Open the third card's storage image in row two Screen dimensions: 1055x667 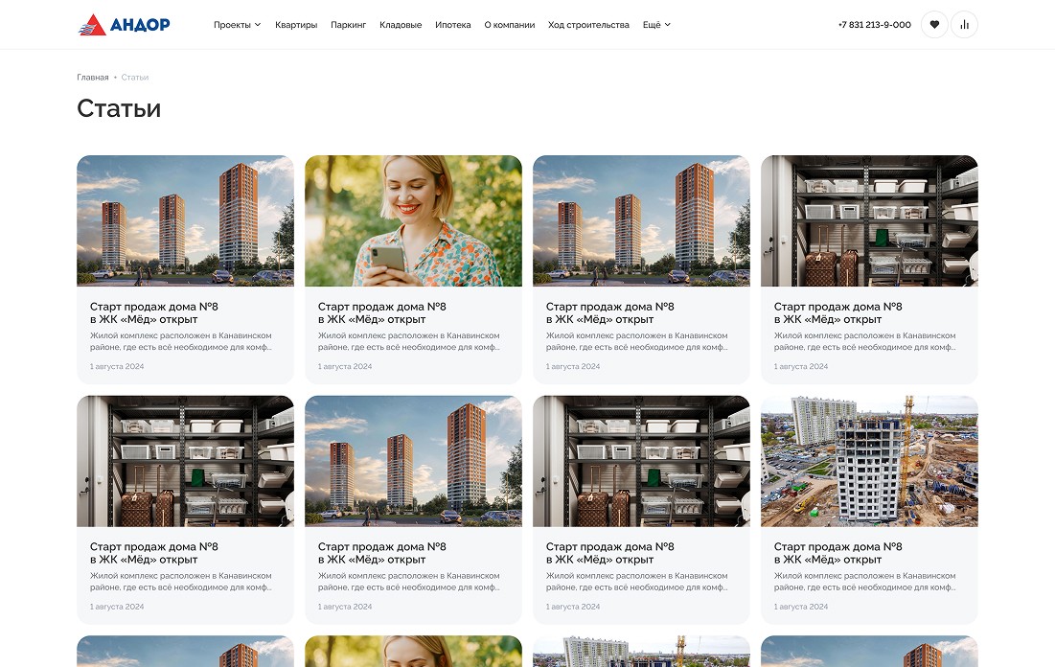641,461
